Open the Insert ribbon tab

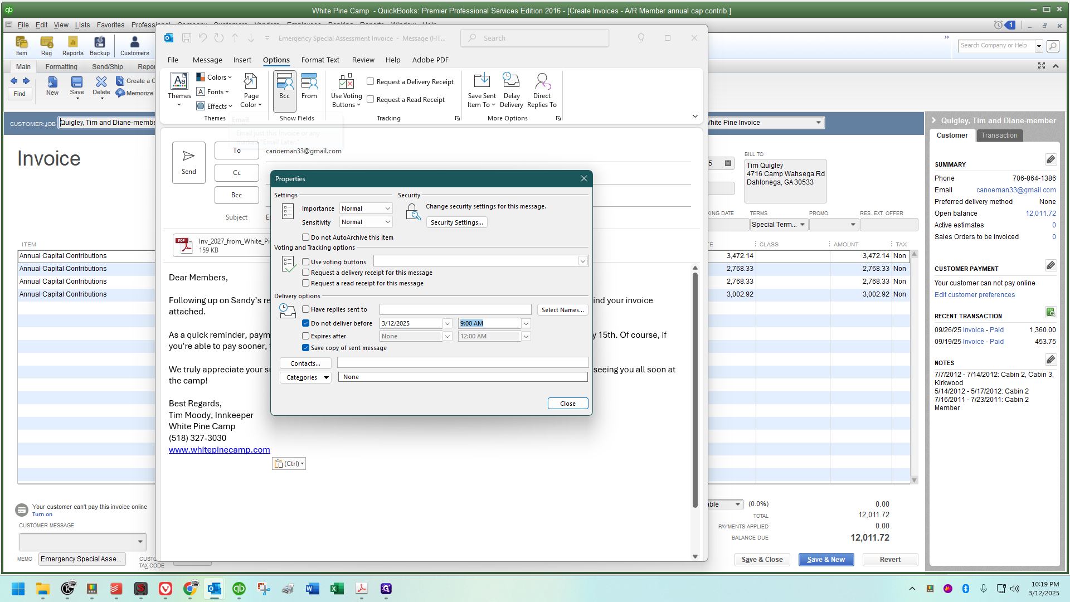pyautogui.click(x=242, y=60)
